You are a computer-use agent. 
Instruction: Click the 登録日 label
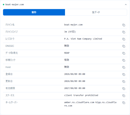click(x=9, y=74)
